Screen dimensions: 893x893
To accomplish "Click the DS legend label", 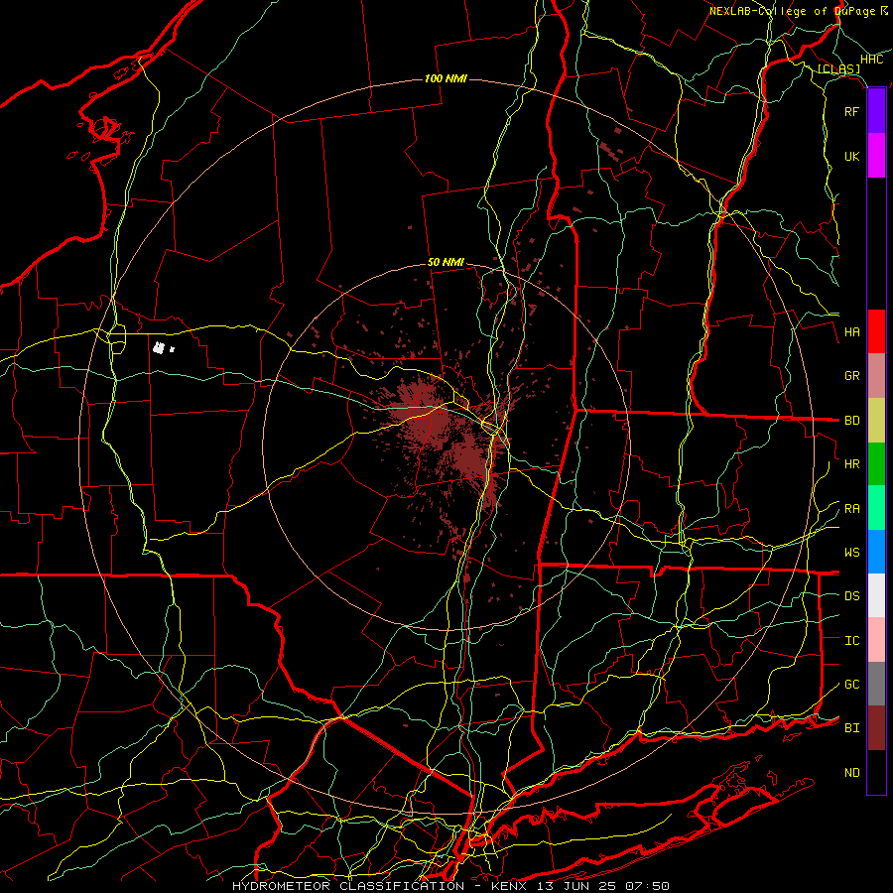I will click(x=851, y=596).
